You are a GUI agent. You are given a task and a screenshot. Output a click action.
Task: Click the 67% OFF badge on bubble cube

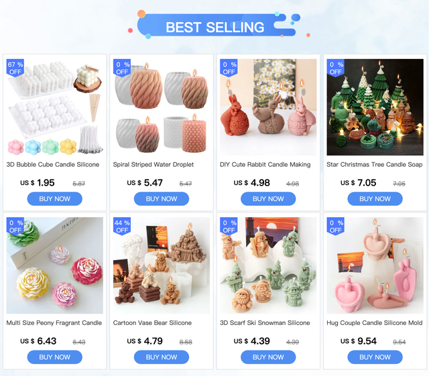click(x=15, y=68)
